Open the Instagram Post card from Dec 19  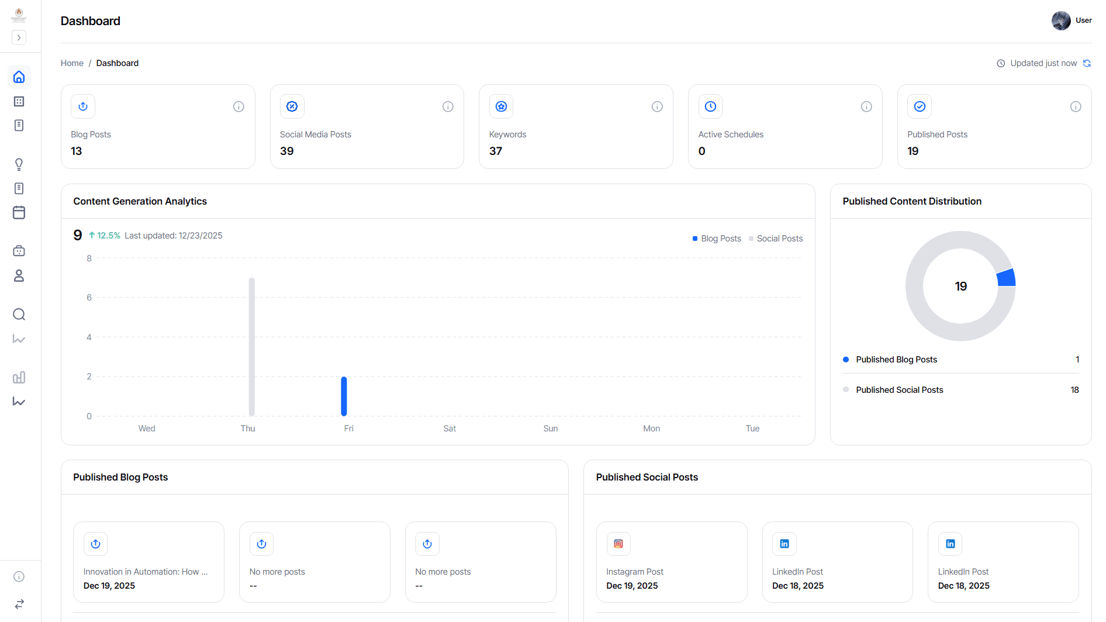[671, 561]
